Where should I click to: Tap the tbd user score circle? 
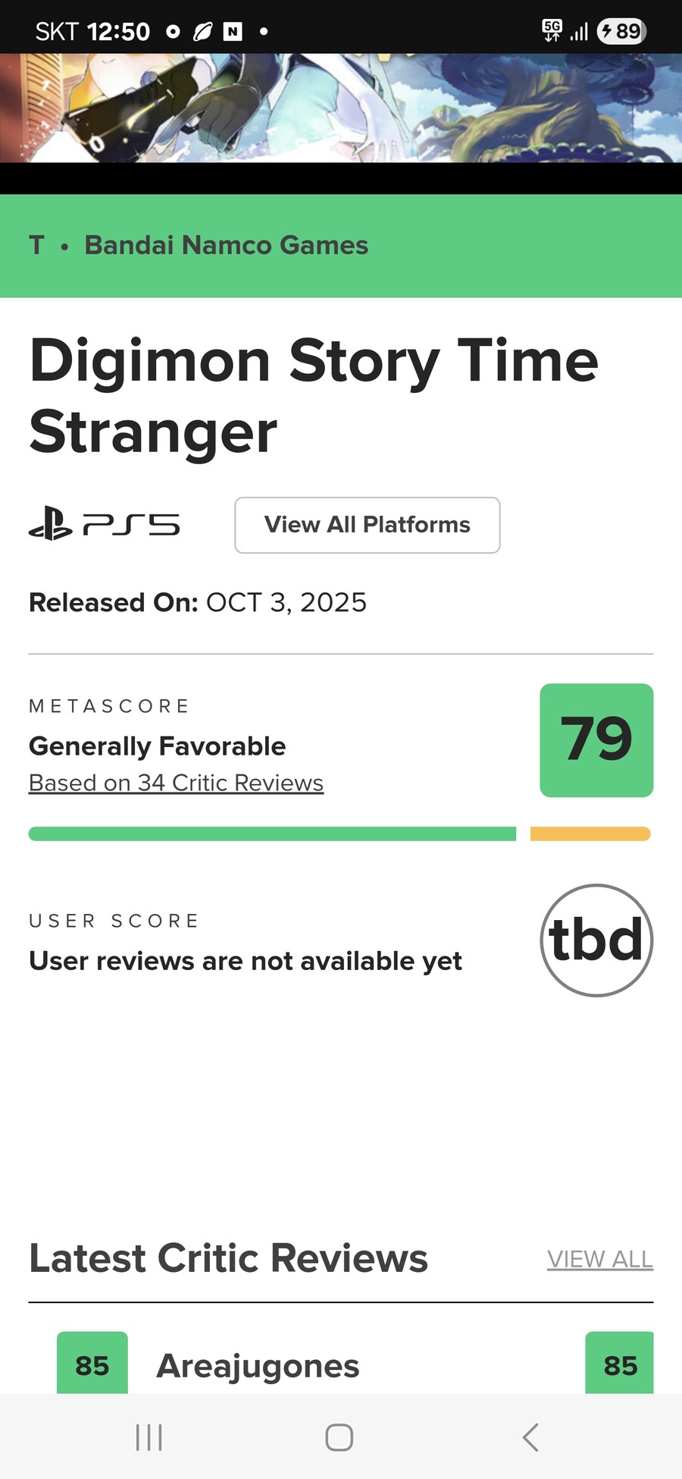[596, 940]
